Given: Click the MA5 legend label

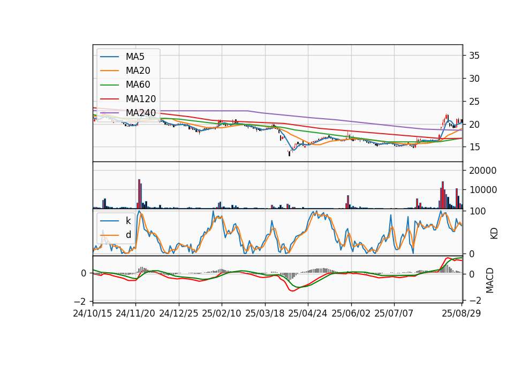Looking at the screenshot, I should 135,57.
